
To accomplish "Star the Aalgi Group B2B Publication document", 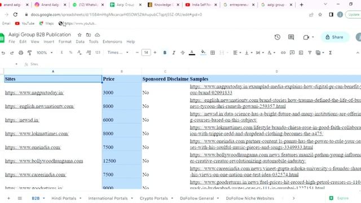I will coord(80,35).
